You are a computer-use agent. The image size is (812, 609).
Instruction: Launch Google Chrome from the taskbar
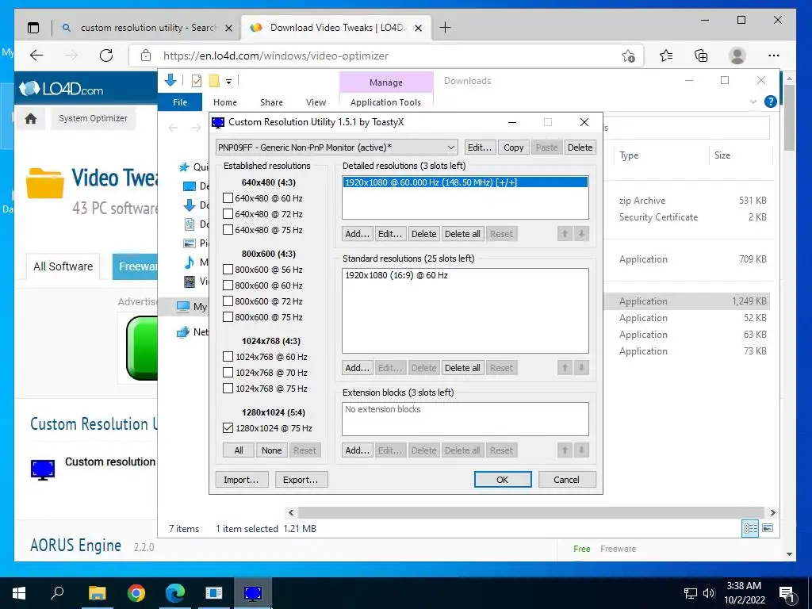tap(136, 593)
